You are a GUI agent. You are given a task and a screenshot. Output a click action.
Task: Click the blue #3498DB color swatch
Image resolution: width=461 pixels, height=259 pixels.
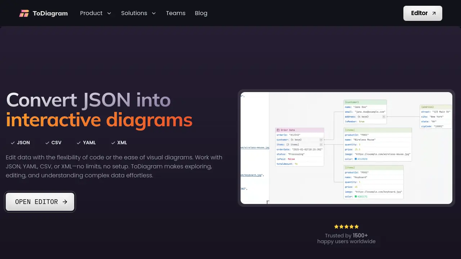(356, 159)
